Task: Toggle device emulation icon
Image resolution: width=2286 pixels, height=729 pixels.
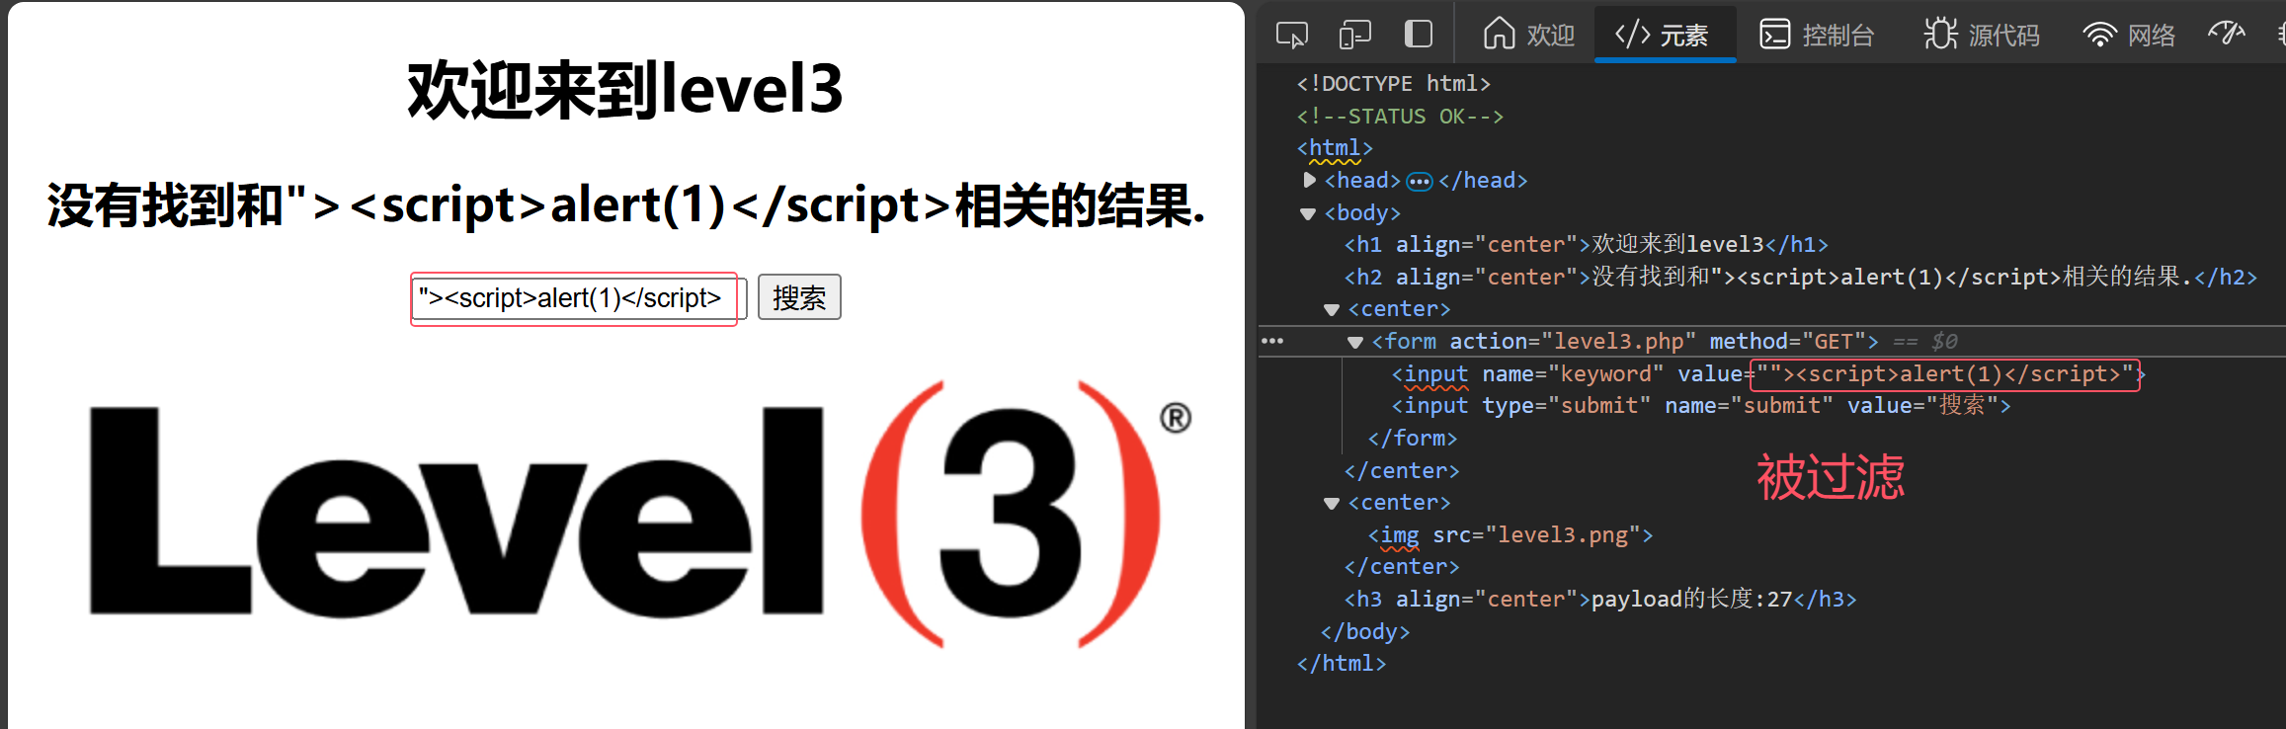Action: (1354, 35)
